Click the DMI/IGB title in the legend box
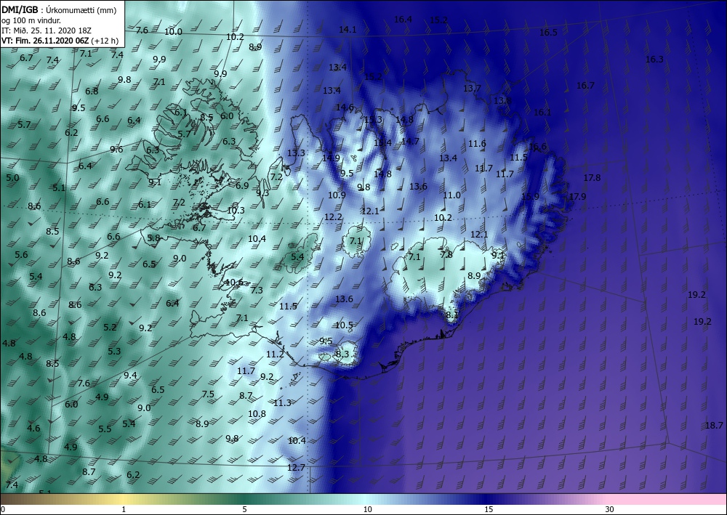This screenshot has height=515, width=727. coord(20,10)
